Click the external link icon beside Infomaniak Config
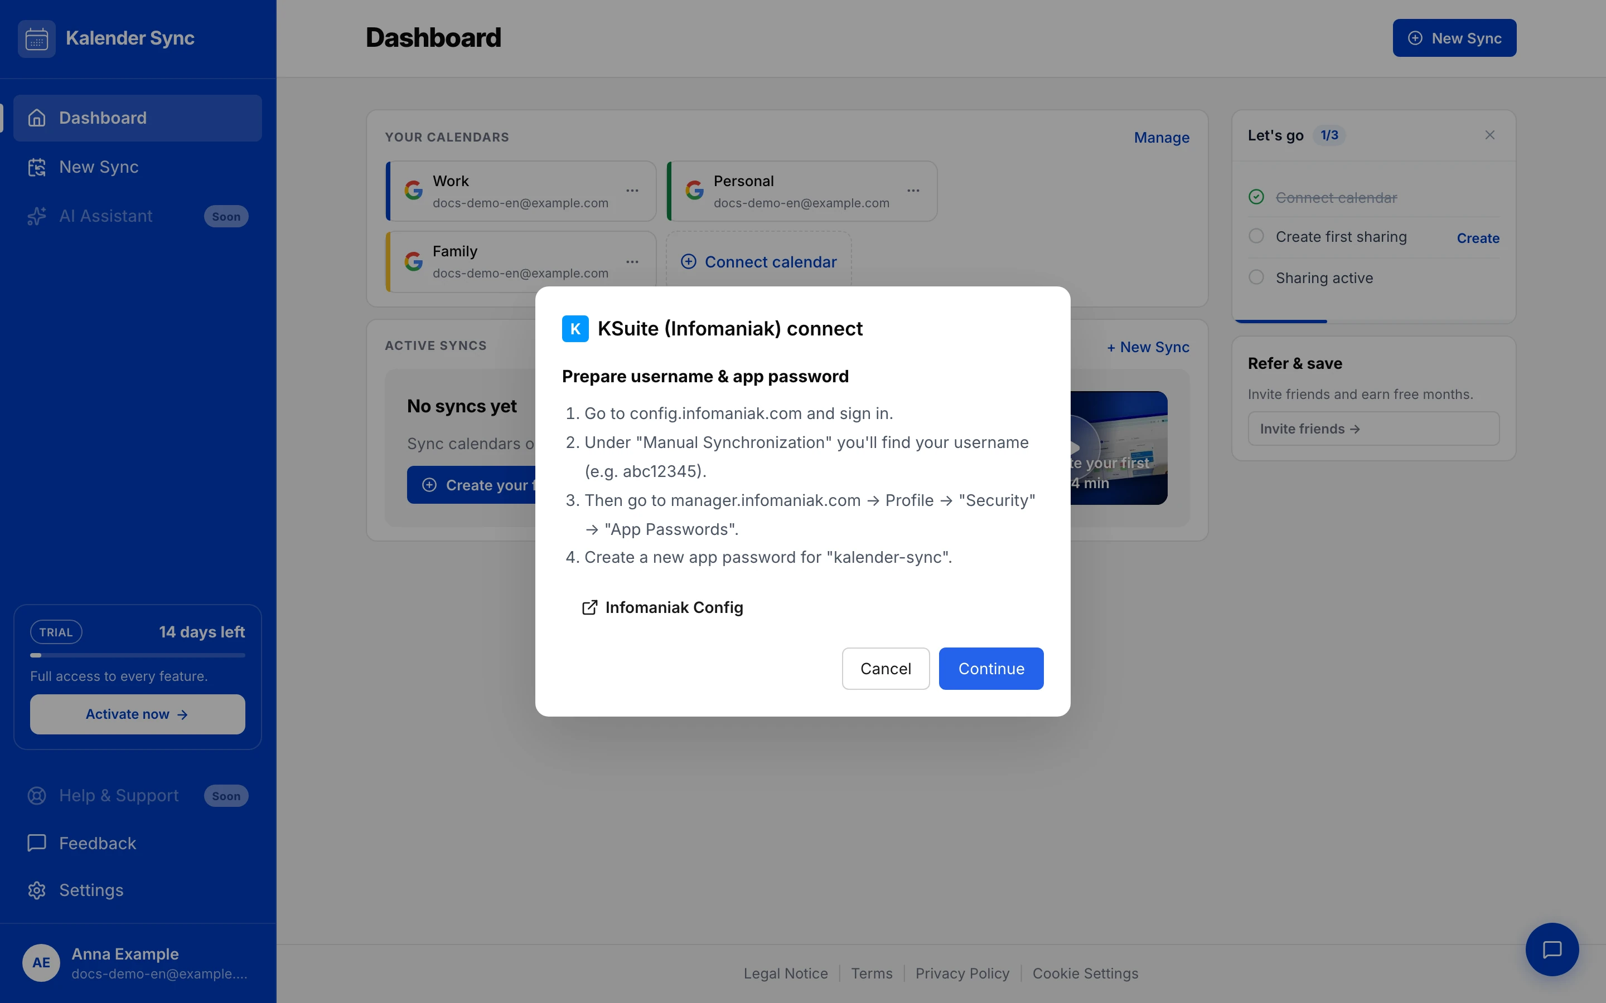Image resolution: width=1606 pixels, height=1003 pixels. (x=589, y=607)
